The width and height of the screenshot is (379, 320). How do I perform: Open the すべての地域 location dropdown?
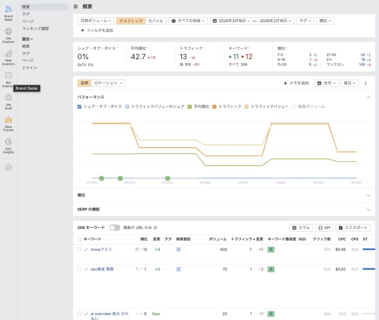(188, 21)
